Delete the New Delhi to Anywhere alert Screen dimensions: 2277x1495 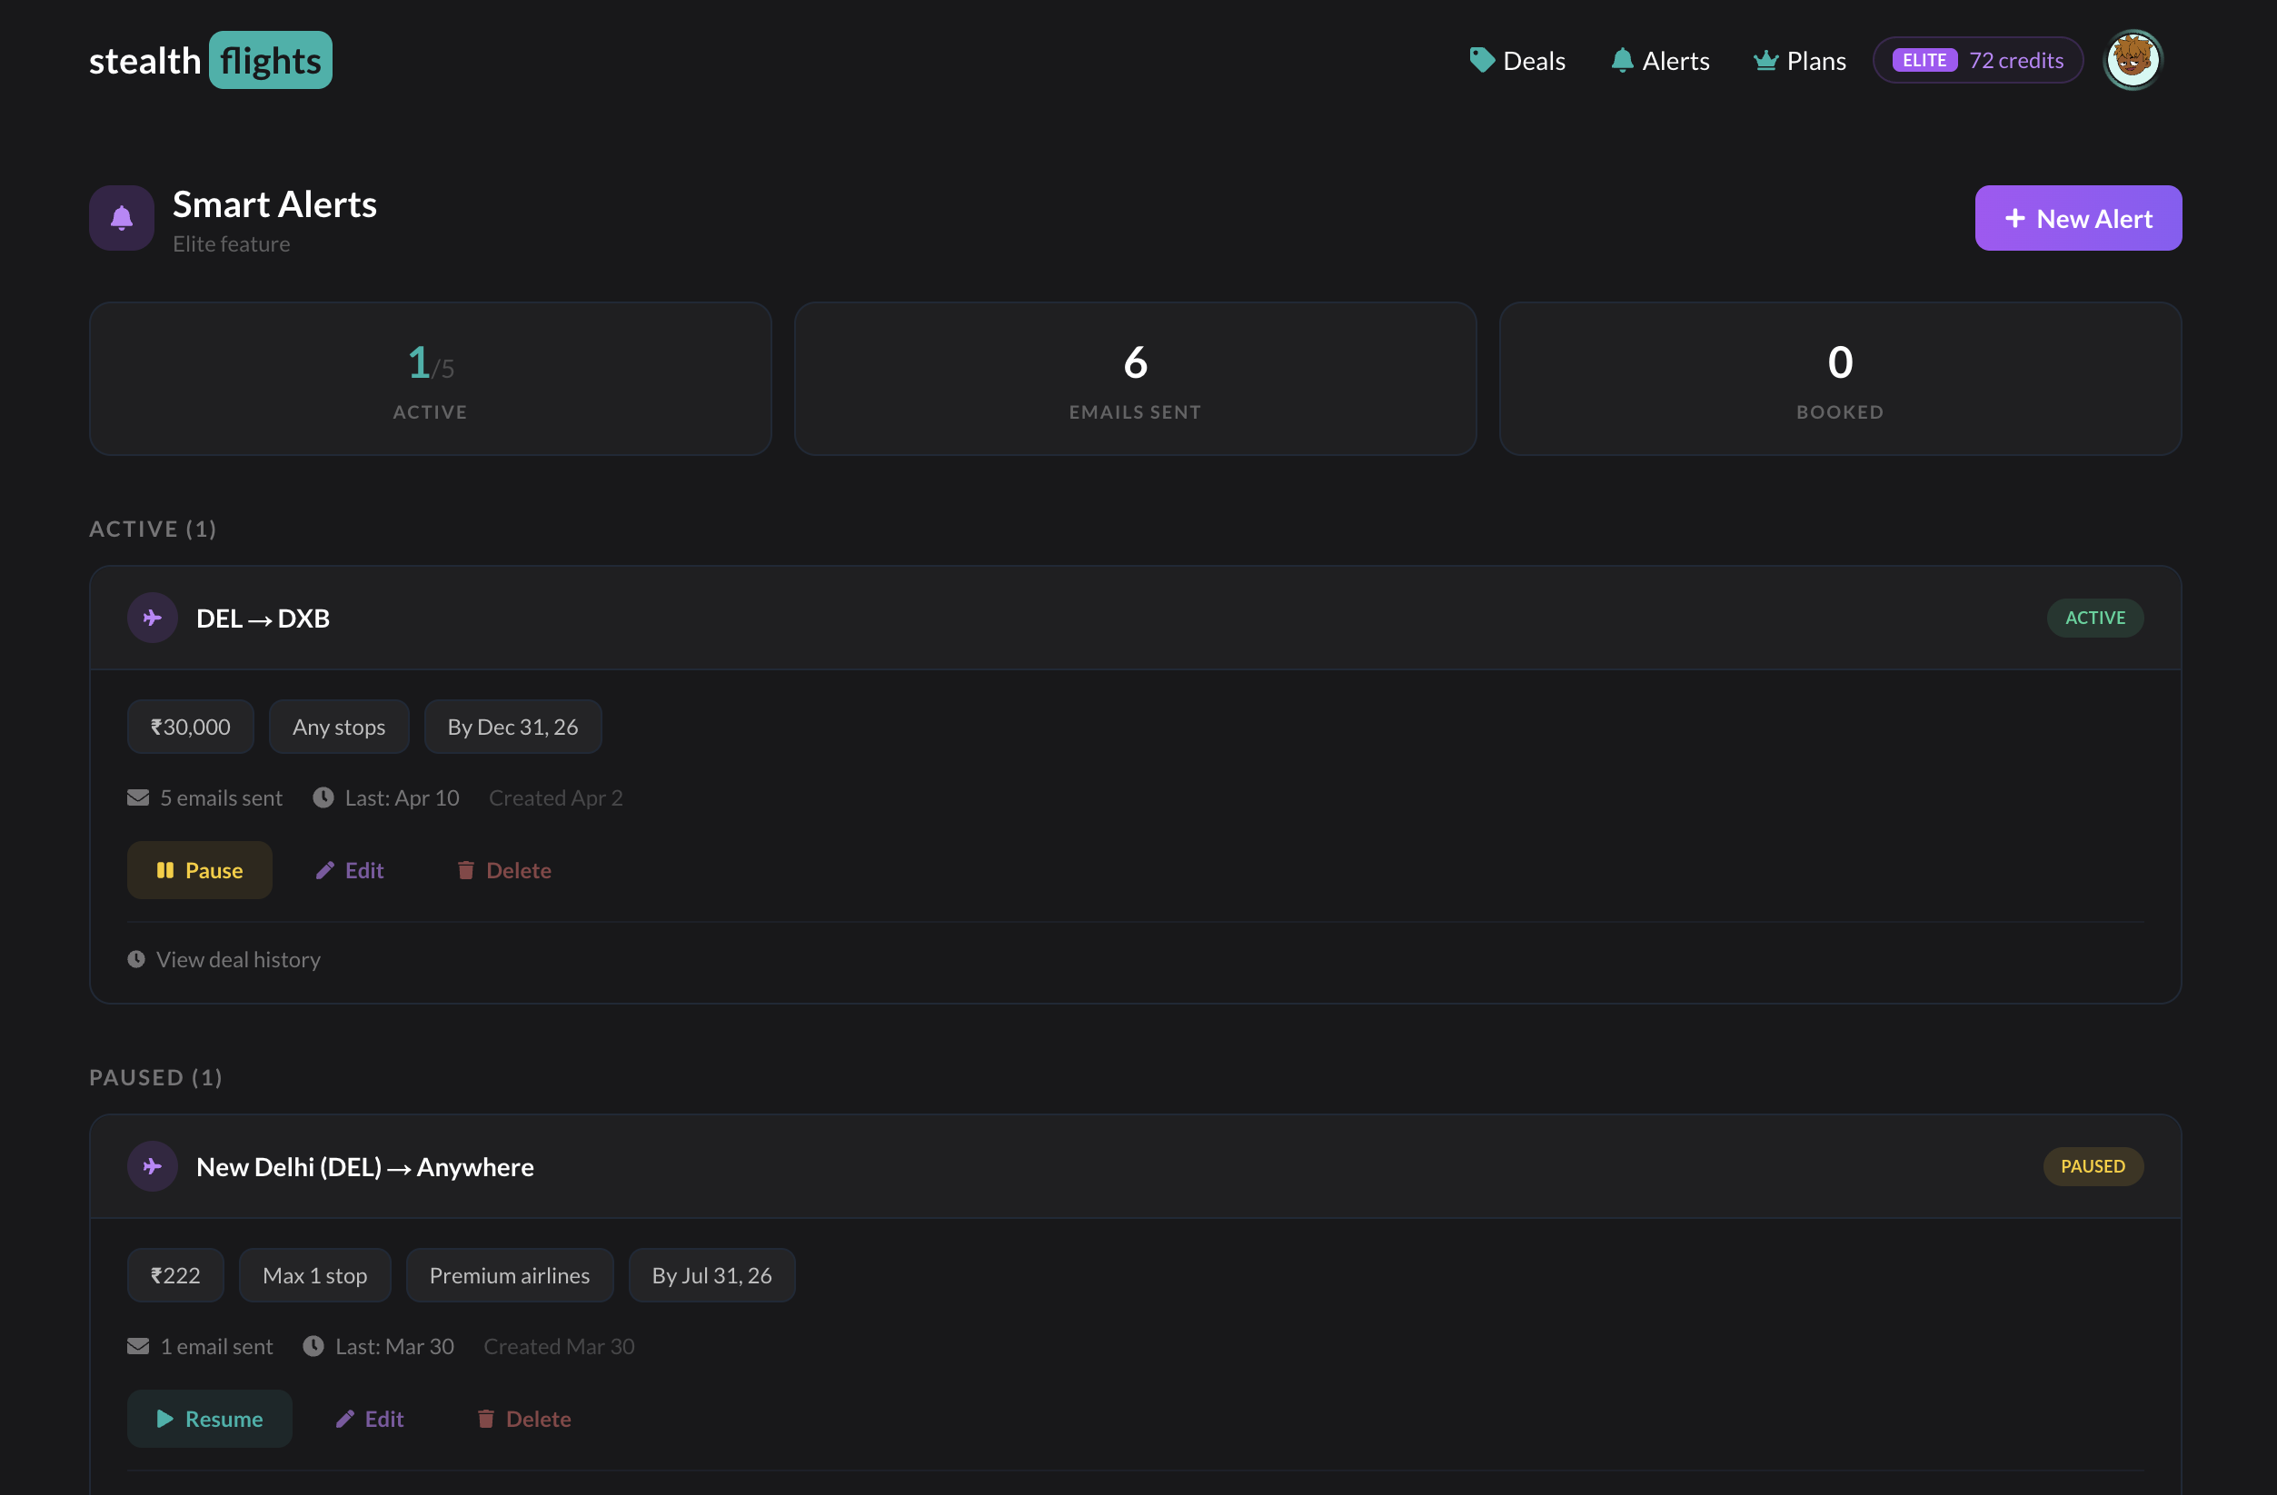[524, 1419]
